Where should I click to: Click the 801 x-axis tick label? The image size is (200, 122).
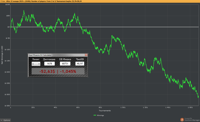click(x=100, y=107)
